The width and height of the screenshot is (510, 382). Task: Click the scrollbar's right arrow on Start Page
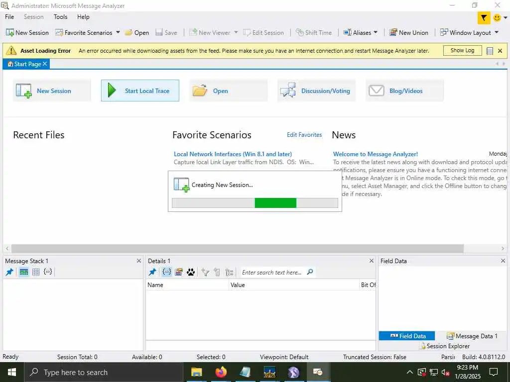click(x=503, y=249)
